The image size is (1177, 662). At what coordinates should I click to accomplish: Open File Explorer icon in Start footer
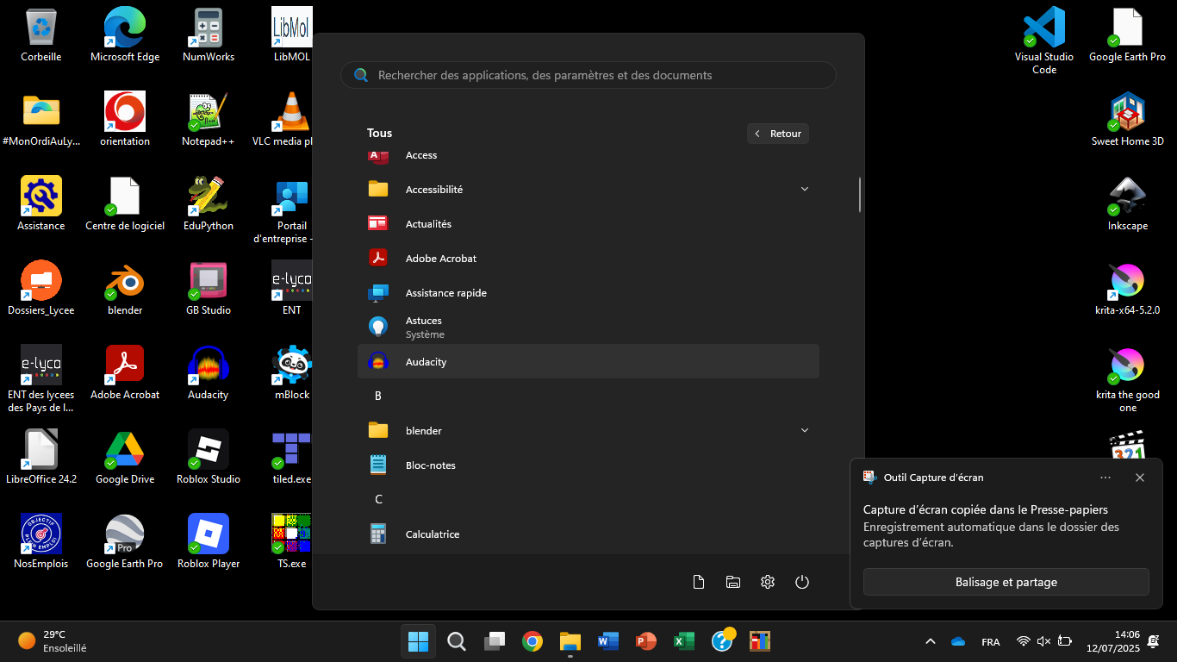click(x=733, y=582)
